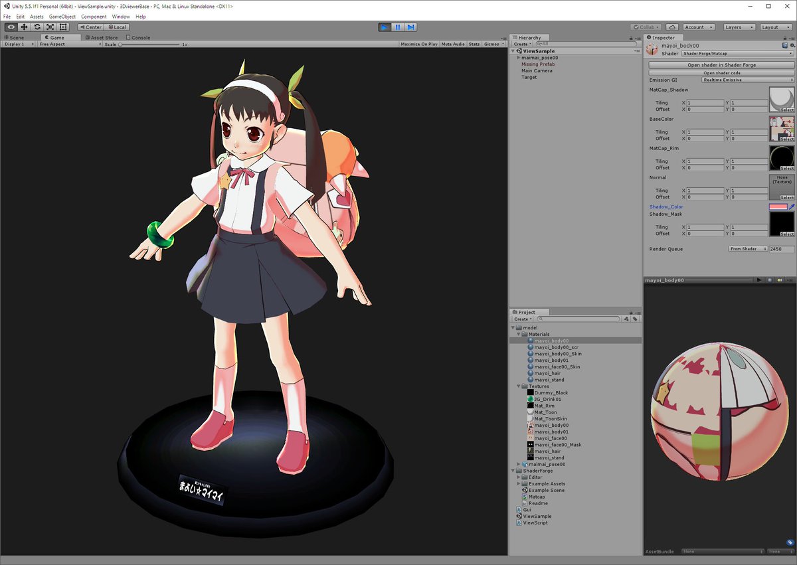Open the Render Queue From Shader dropdown
The width and height of the screenshot is (797, 565).
(748, 249)
